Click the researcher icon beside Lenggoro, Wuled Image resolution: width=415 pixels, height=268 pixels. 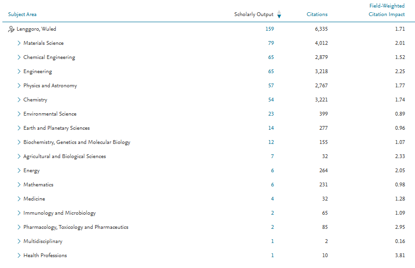[x=11, y=29]
